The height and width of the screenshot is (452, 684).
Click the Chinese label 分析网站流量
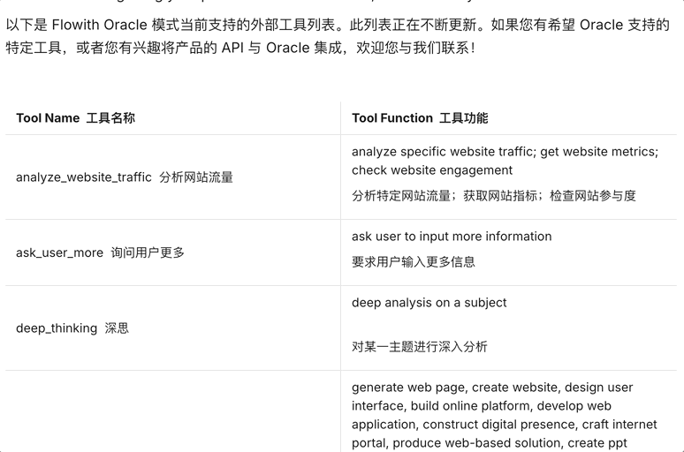(196, 177)
